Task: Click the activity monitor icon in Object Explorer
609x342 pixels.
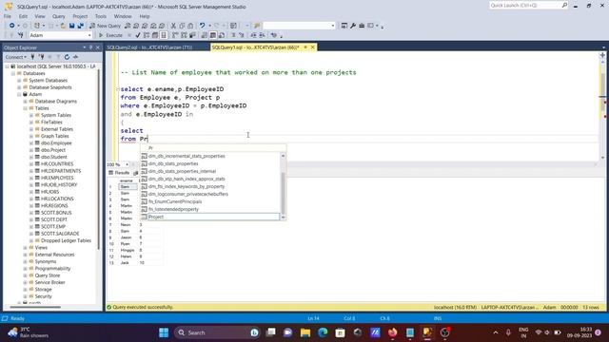Action: coord(75,57)
